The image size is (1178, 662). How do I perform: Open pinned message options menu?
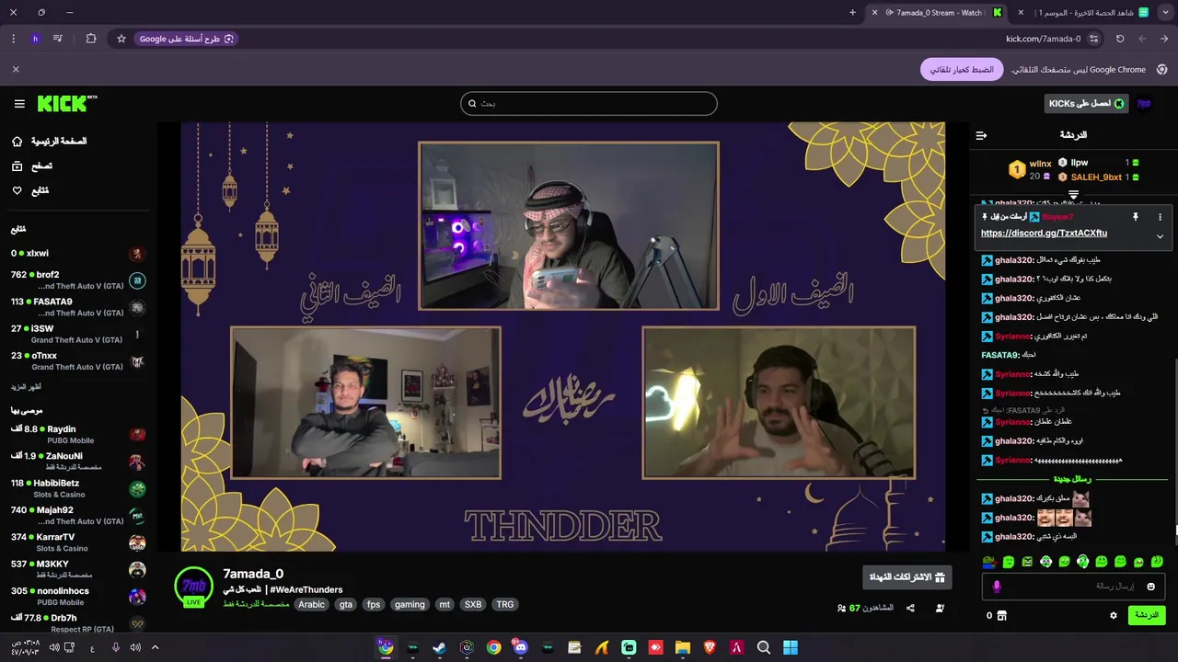click(1160, 217)
